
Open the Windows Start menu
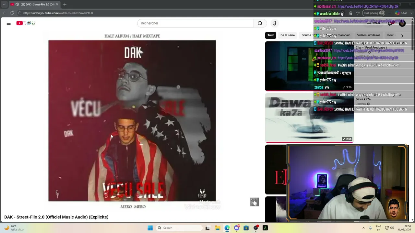[150, 228]
